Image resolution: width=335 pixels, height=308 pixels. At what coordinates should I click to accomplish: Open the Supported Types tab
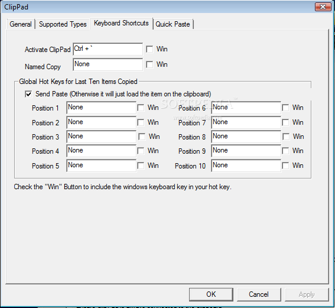(x=63, y=24)
